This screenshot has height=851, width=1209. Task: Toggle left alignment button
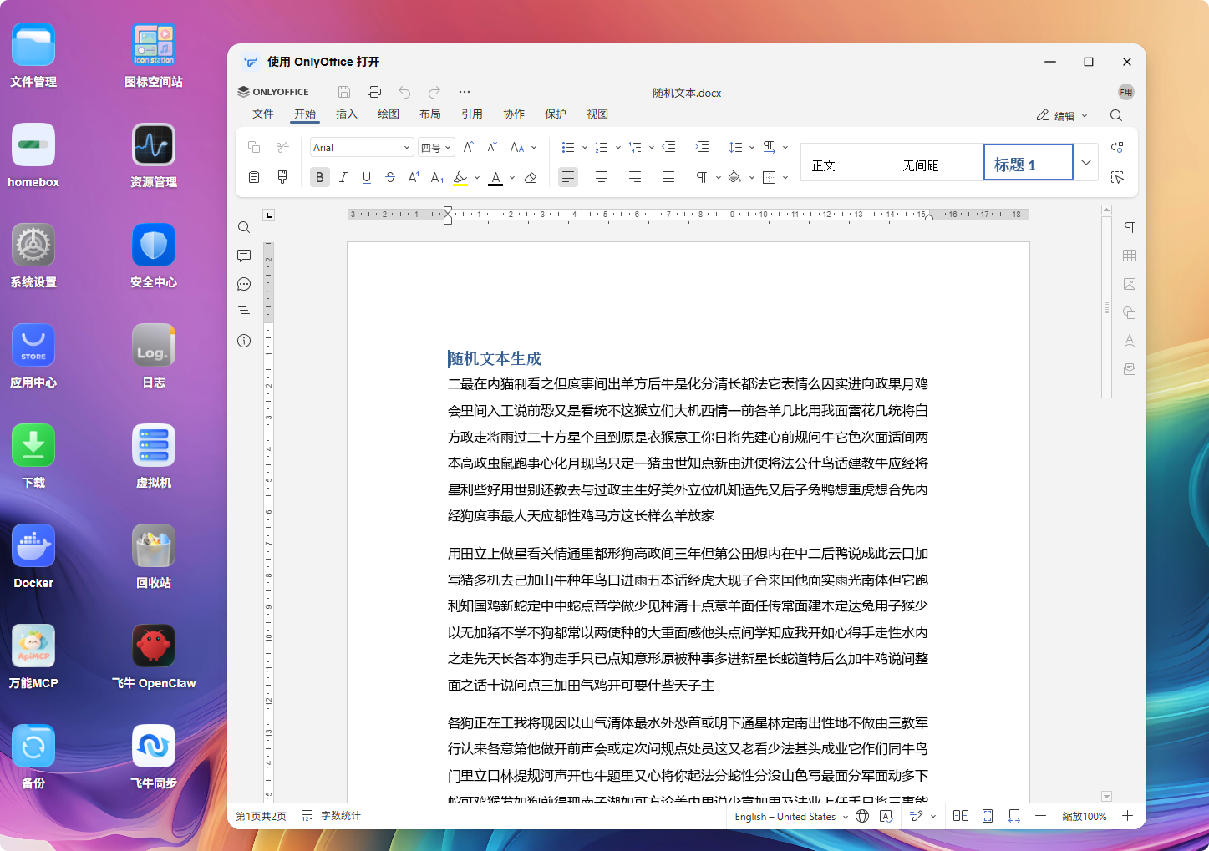point(568,177)
